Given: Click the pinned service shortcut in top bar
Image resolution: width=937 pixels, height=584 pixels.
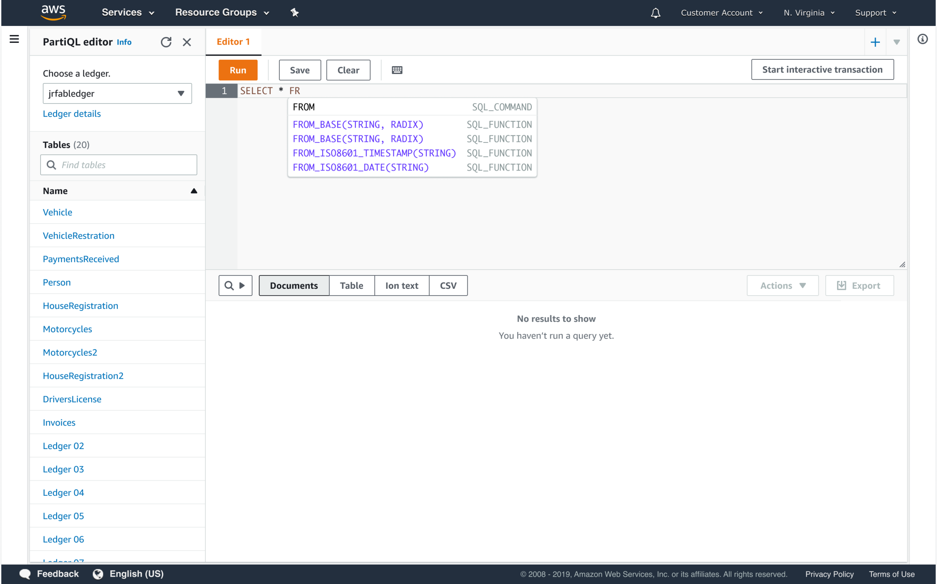Looking at the screenshot, I should [295, 12].
